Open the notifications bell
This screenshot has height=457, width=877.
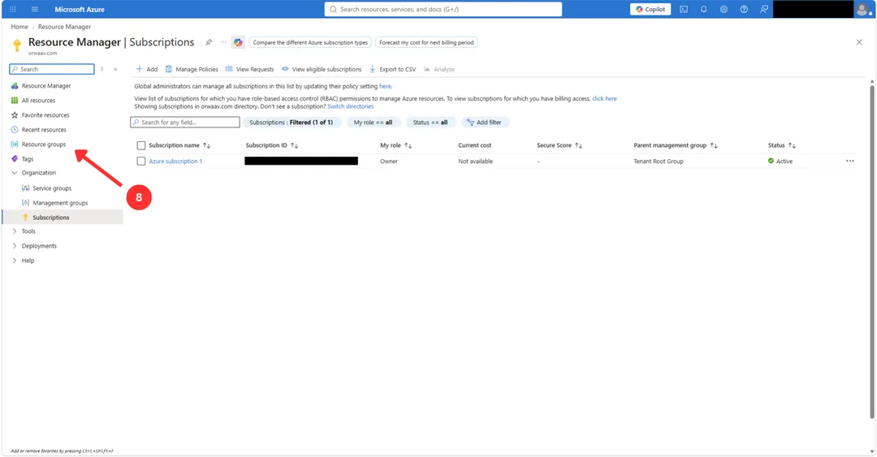[703, 10]
